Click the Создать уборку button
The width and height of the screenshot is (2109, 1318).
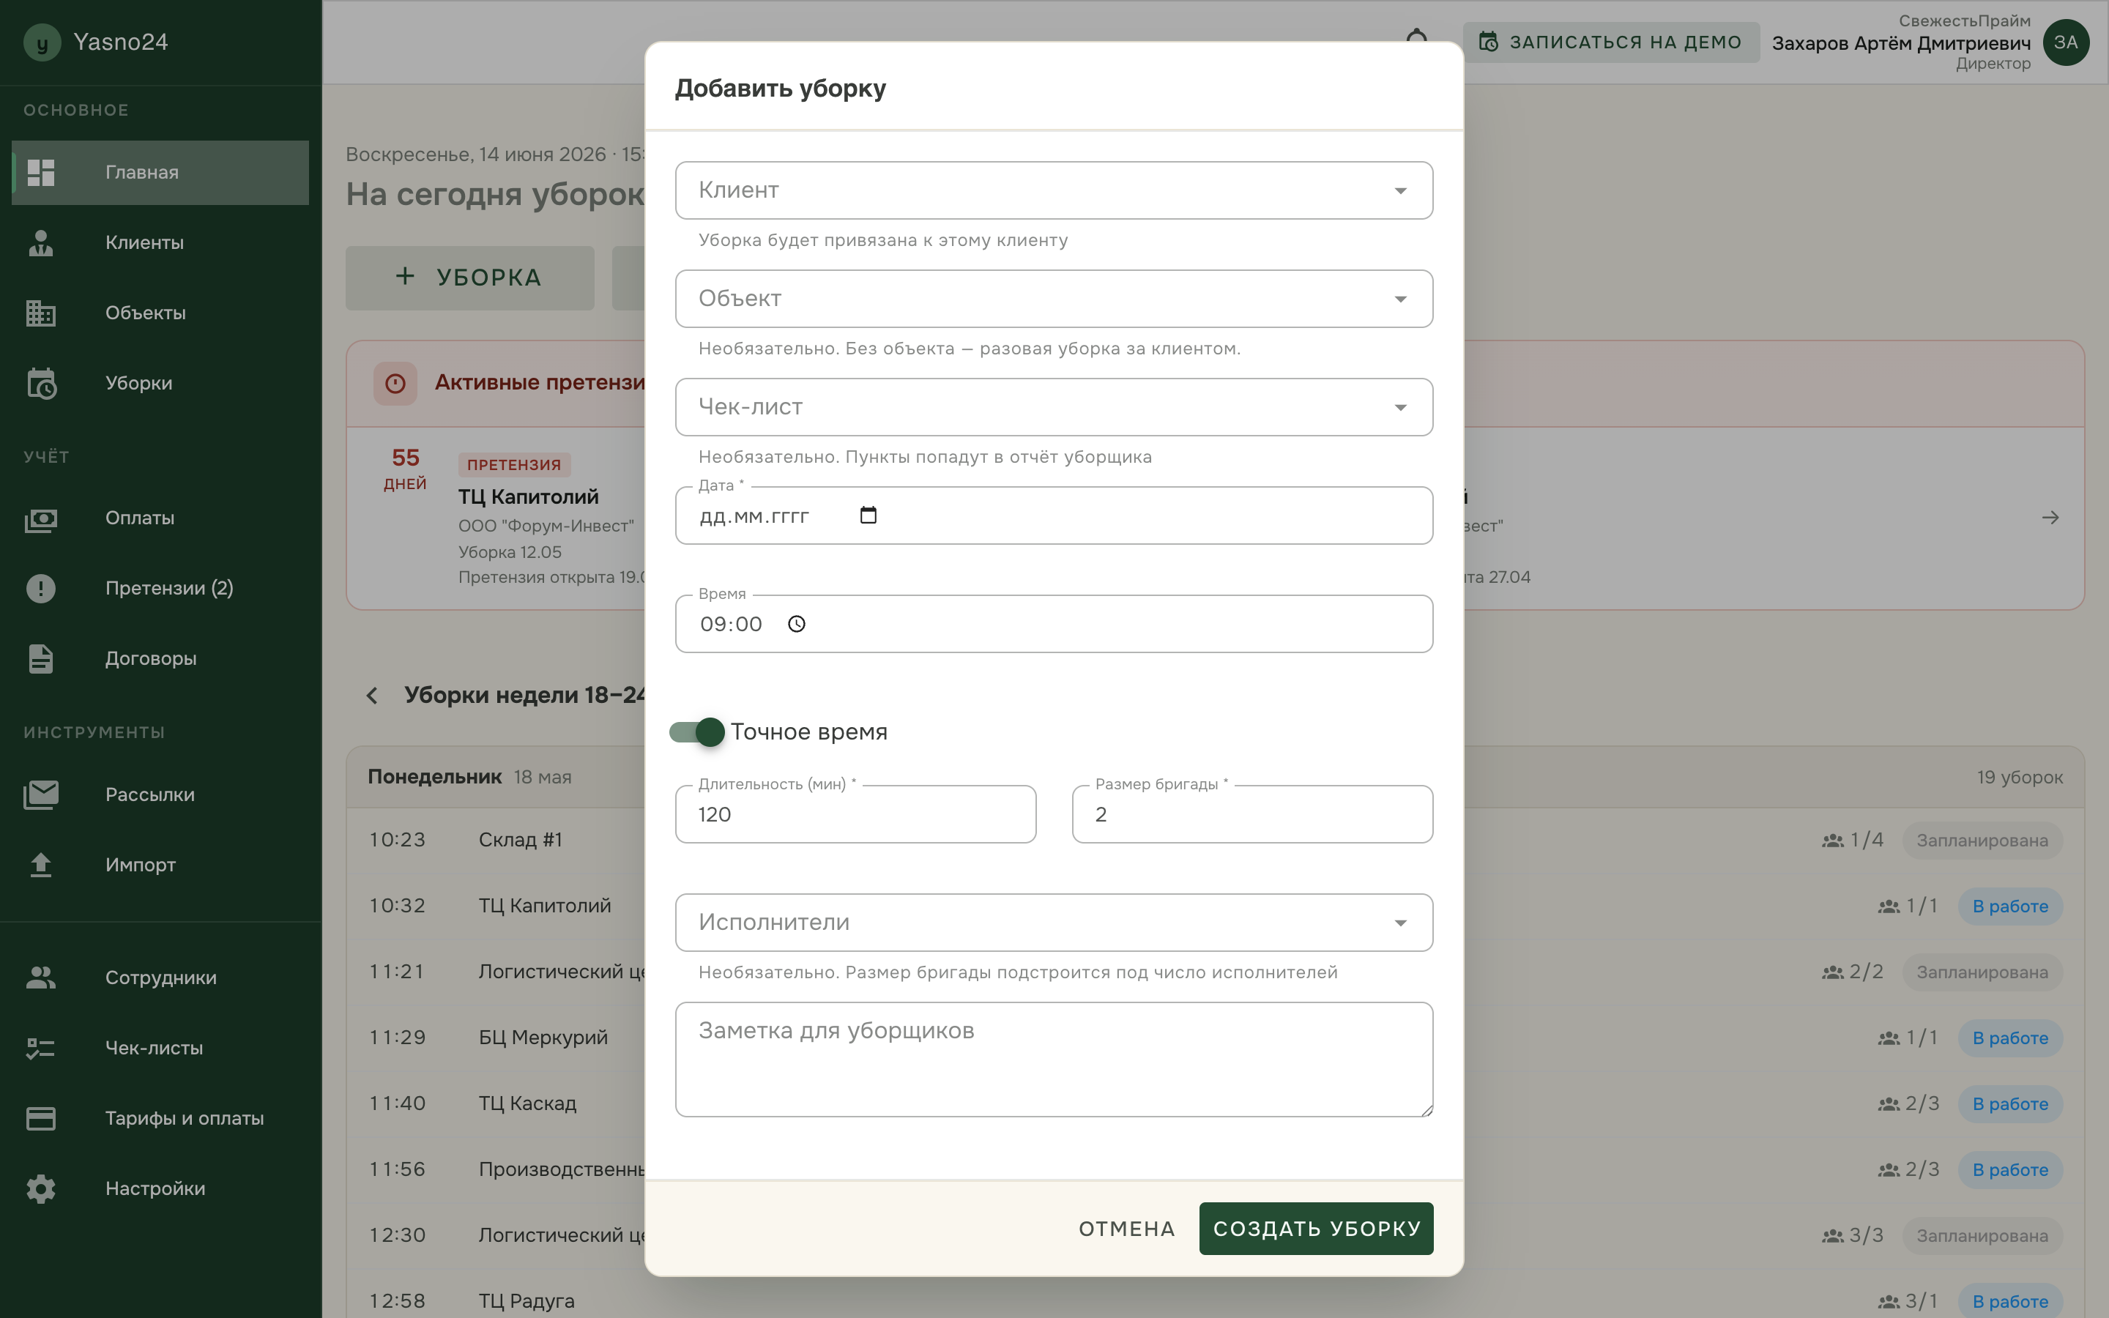1316,1228
